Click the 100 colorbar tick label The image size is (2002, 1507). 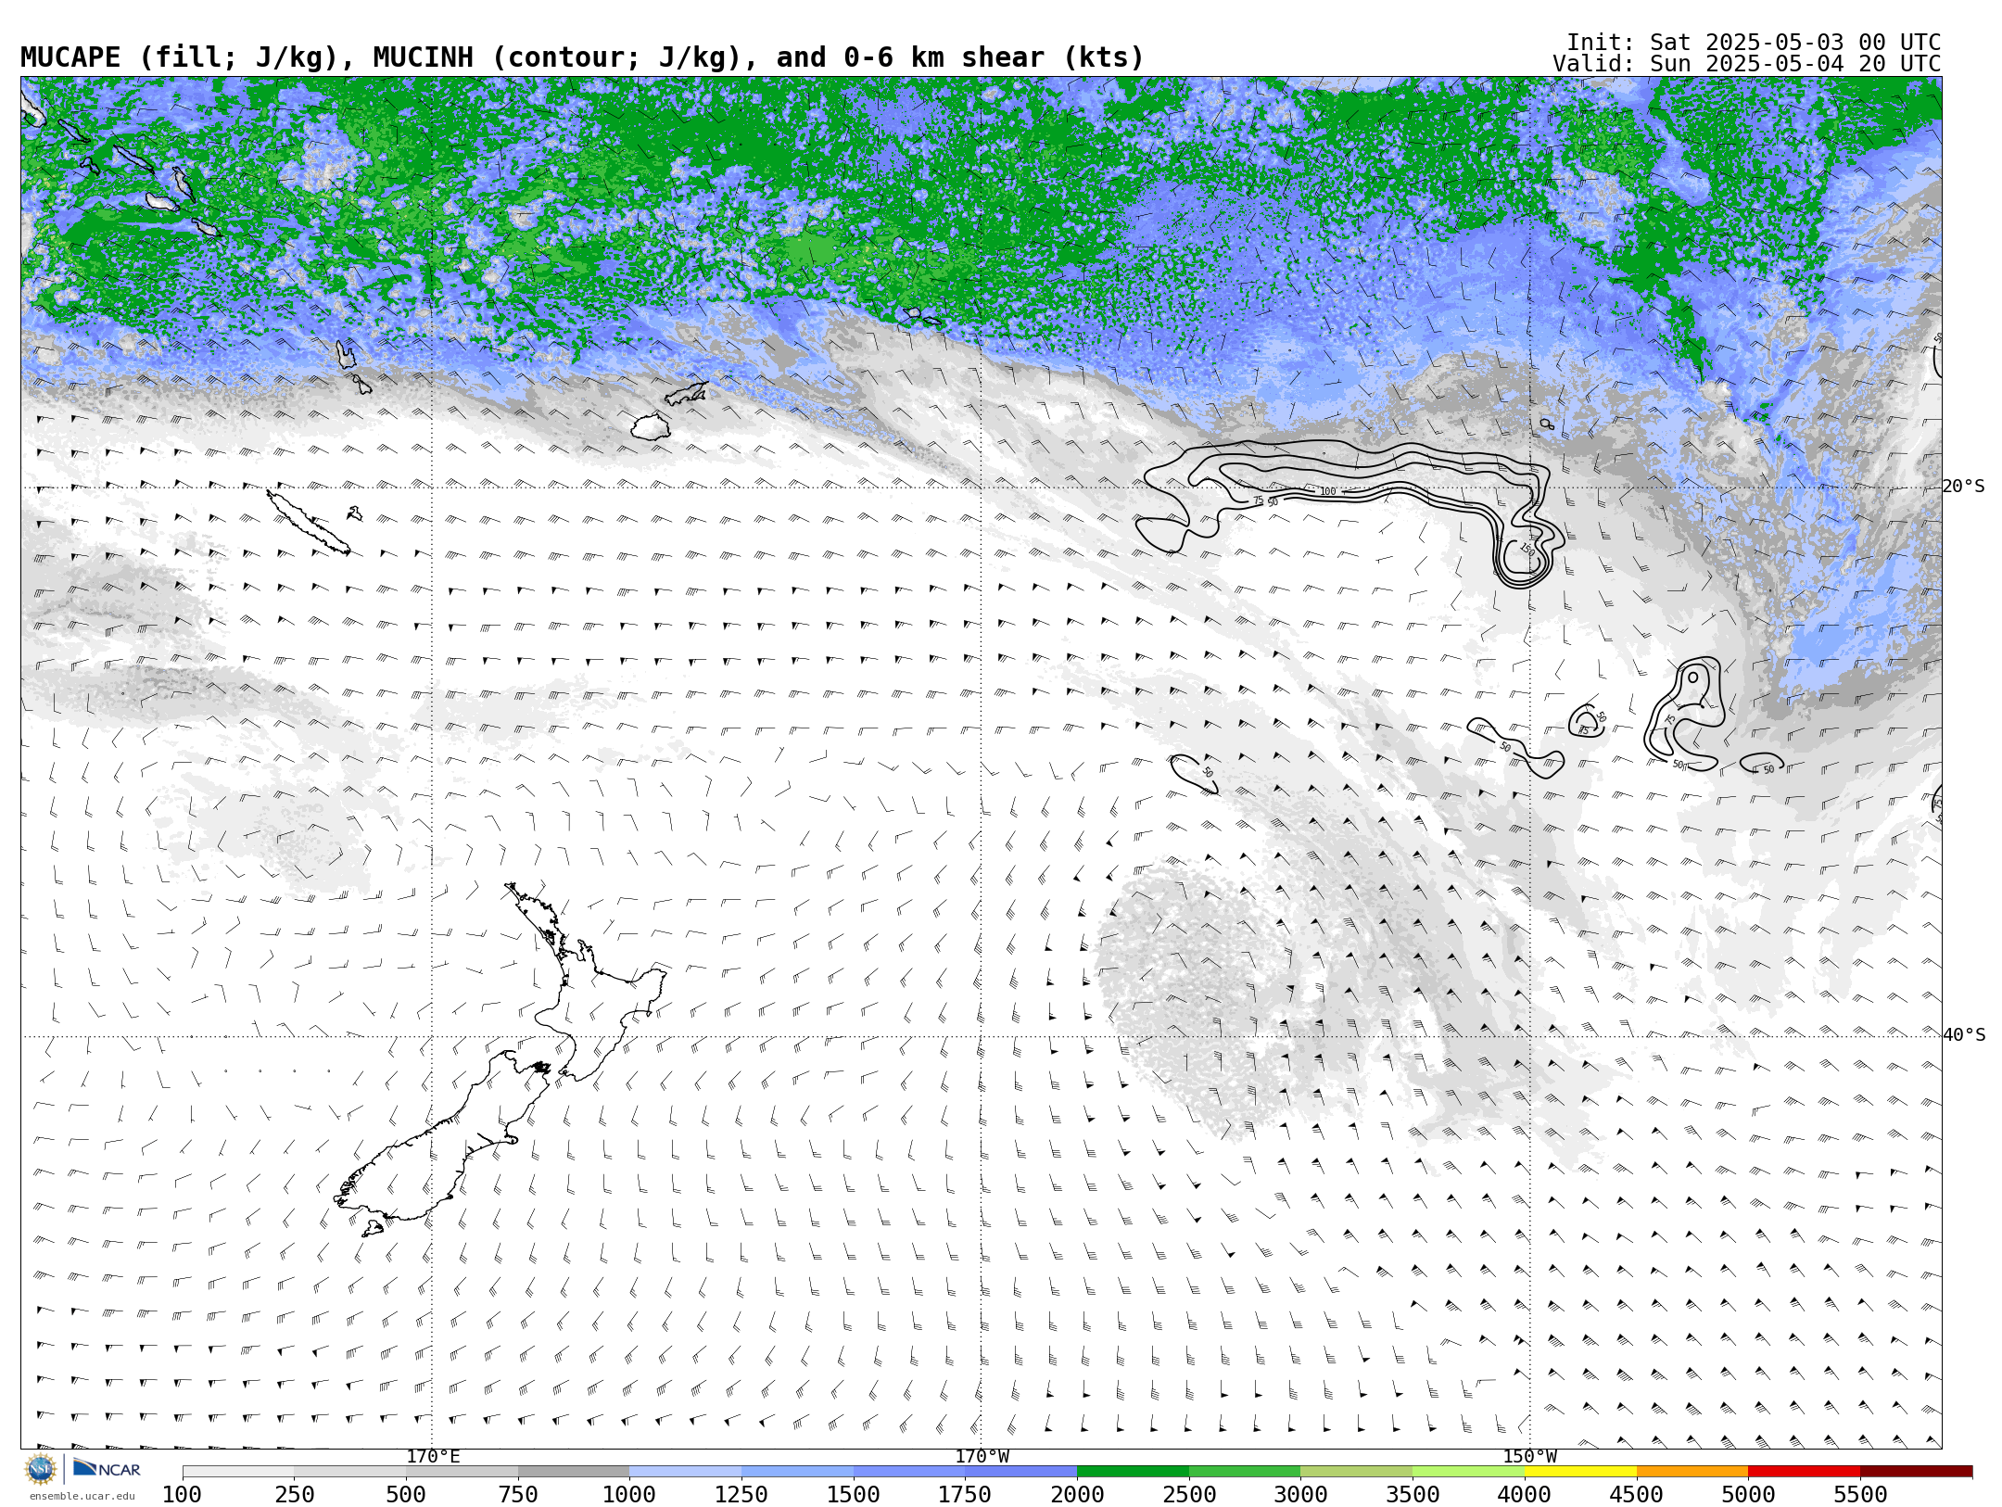[x=183, y=1495]
